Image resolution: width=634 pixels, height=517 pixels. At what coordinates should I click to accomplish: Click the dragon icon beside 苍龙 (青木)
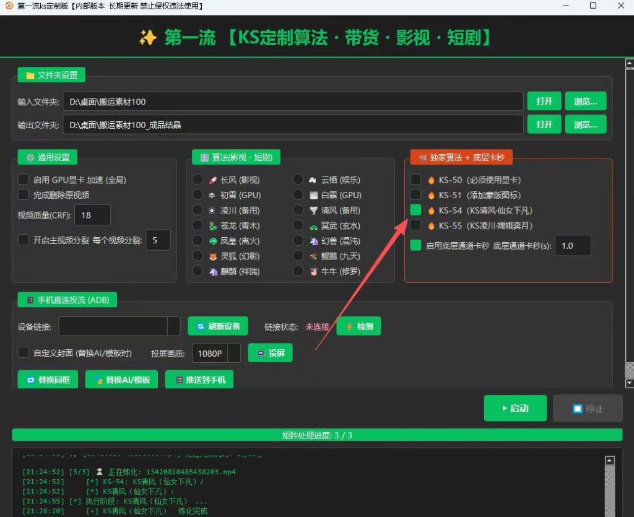pos(213,226)
